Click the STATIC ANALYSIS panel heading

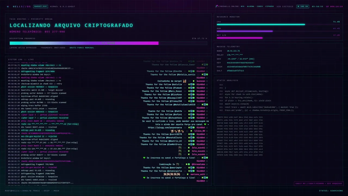(x=227, y=80)
